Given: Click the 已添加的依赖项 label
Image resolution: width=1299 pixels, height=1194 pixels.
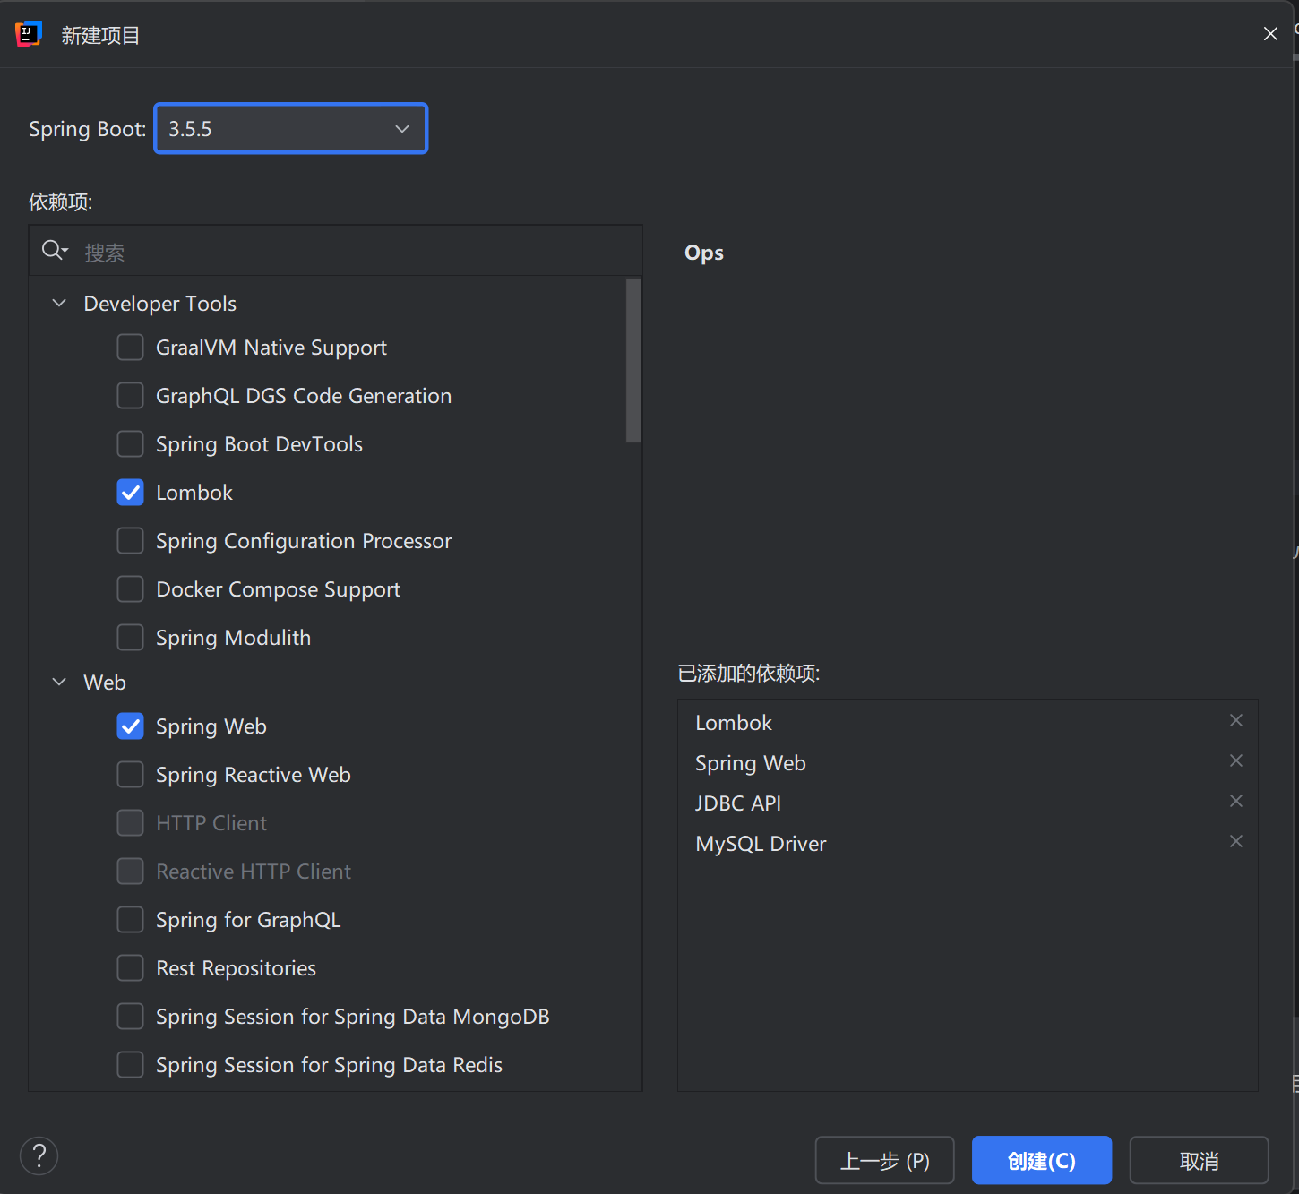Looking at the screenshot, I should click(x=749, y=673).
